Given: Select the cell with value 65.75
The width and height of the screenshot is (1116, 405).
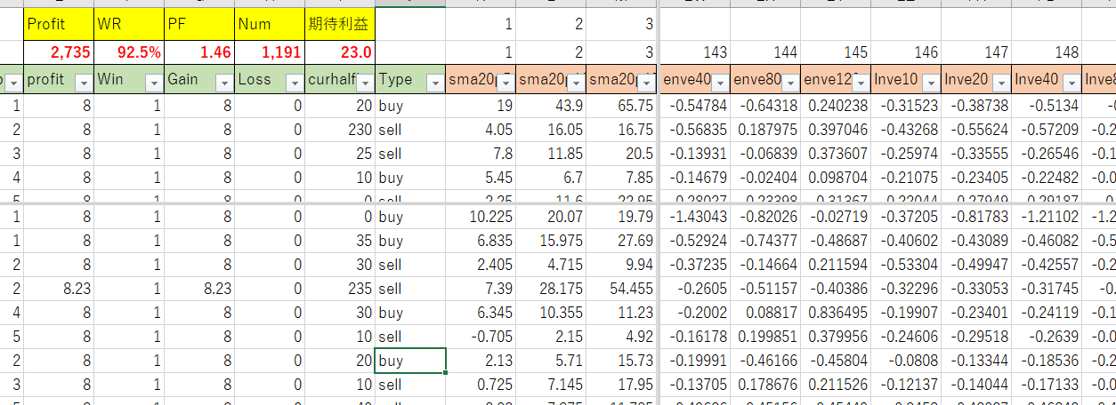Looking at the screenshot, I should coord(622,106).
